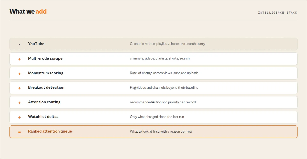
Task: Select the Ranked attention queue title
Action: coord(50,131)
